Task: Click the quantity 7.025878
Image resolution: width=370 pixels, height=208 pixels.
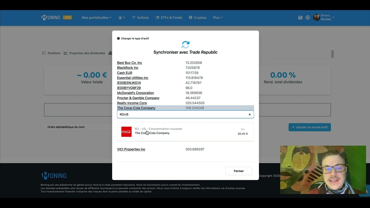Action: pos(193,68)
